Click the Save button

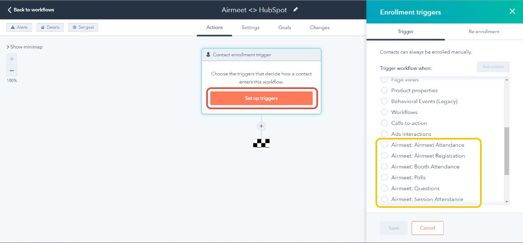click(x=394, y=228)
